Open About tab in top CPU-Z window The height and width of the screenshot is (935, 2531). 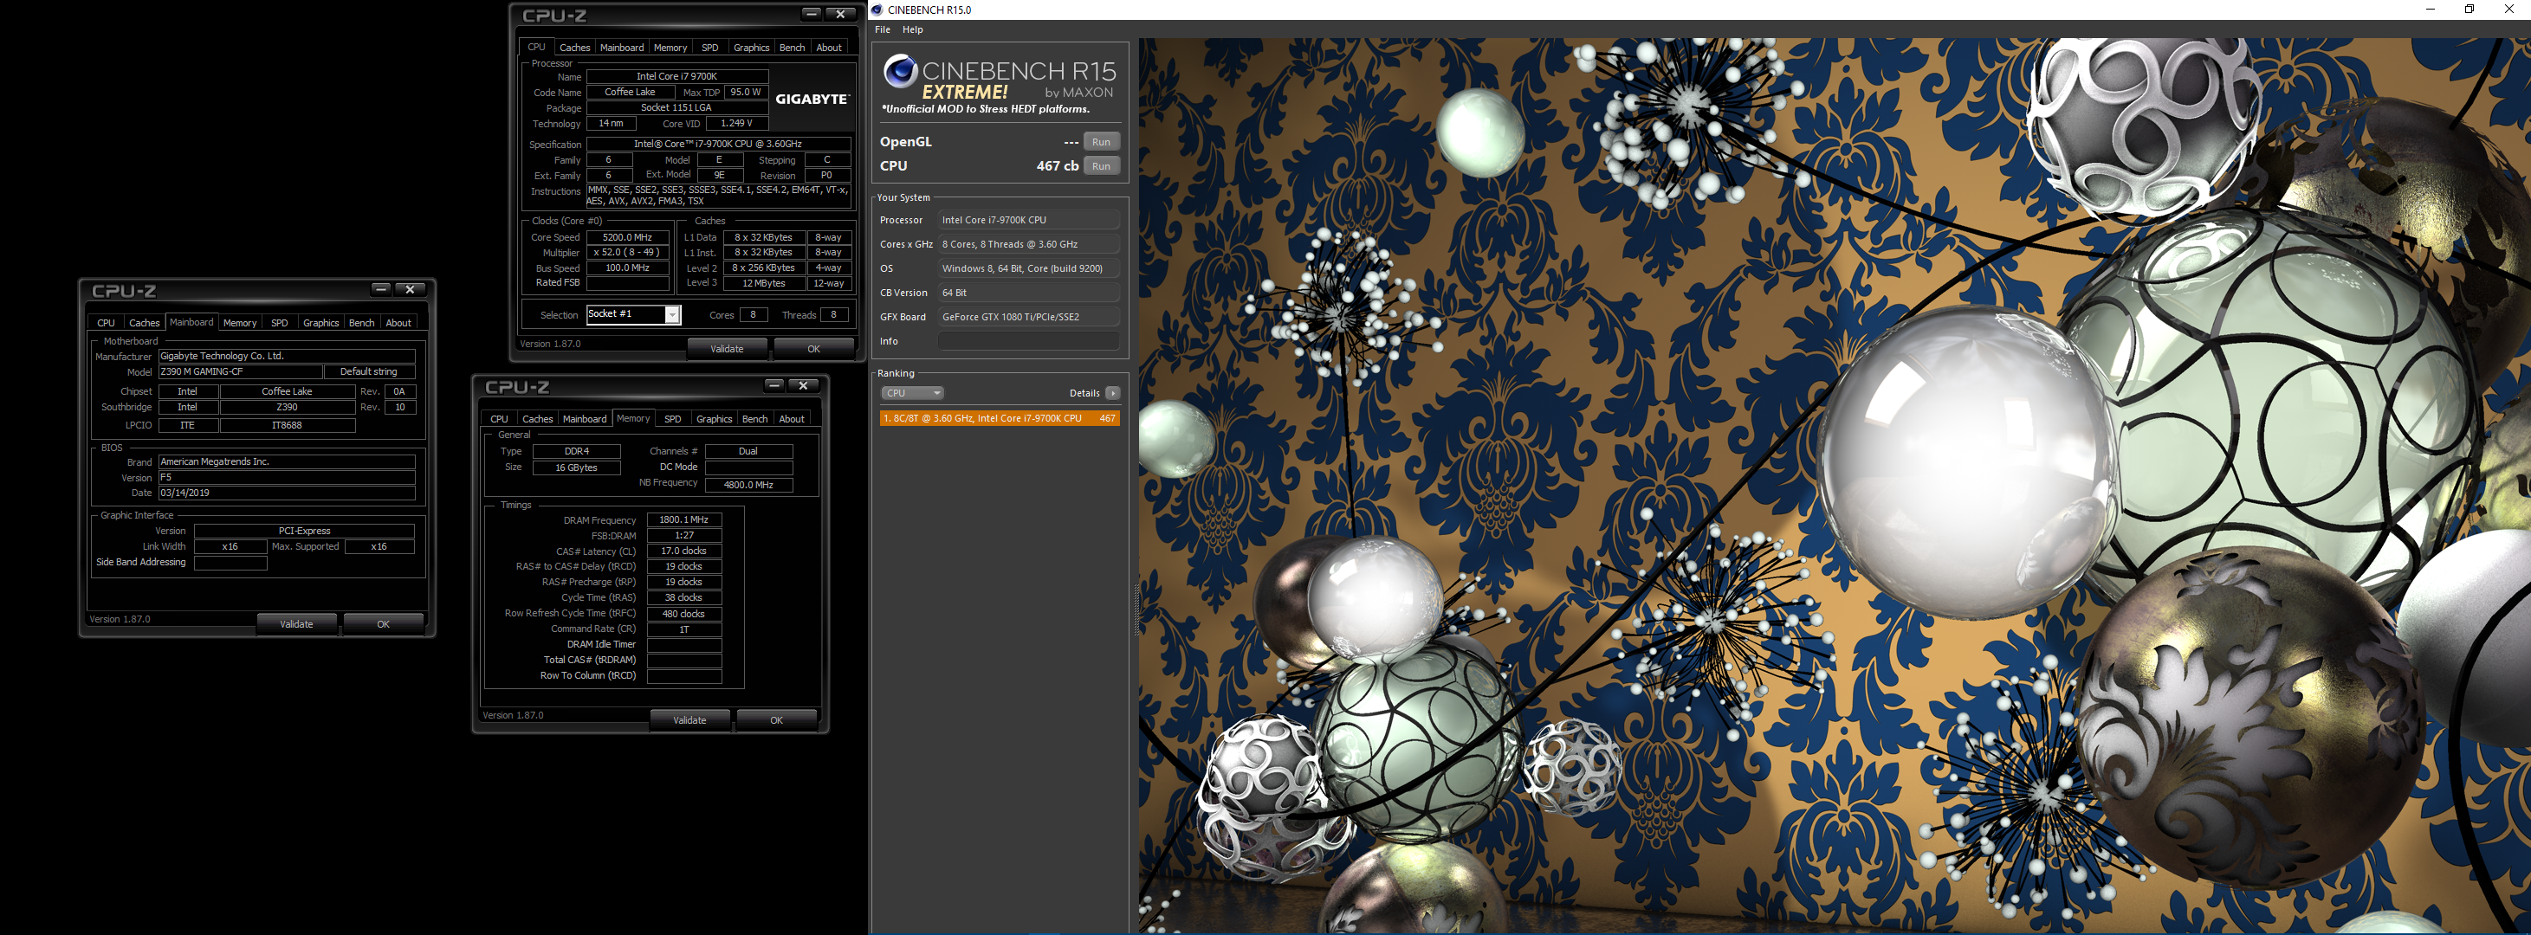pos(828,47)
